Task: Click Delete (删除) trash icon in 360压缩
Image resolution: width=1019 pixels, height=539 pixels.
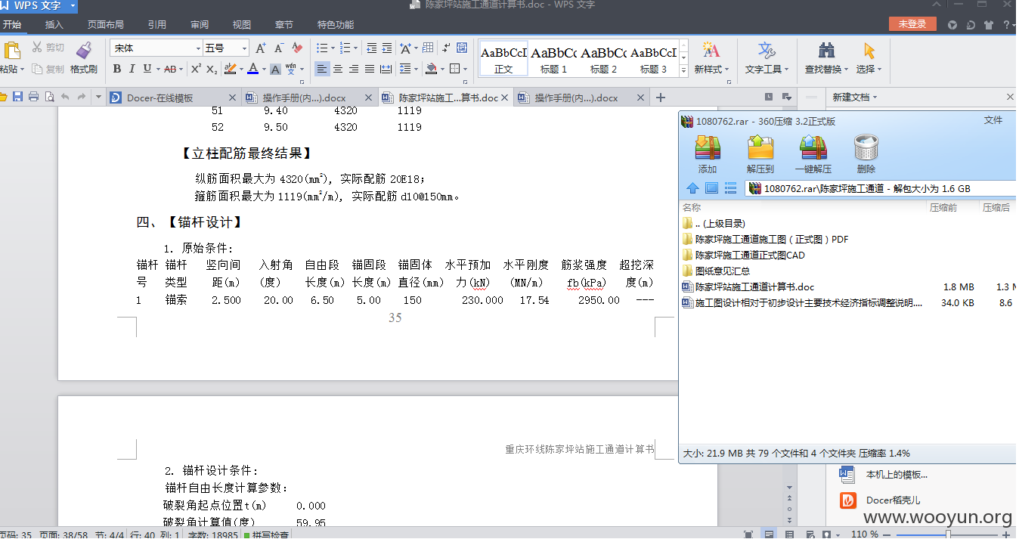Action: pos(866,154)
